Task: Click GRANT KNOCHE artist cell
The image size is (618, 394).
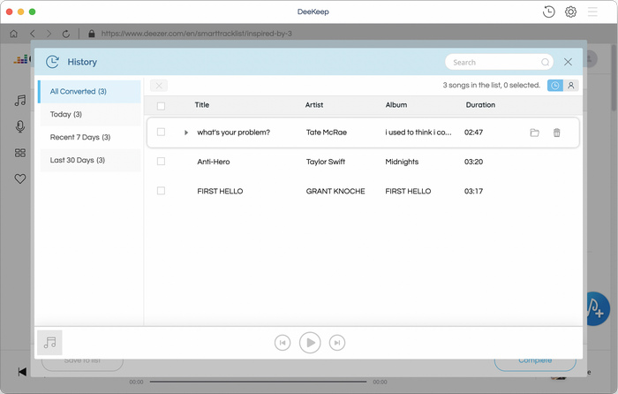Action: (335, 192)
